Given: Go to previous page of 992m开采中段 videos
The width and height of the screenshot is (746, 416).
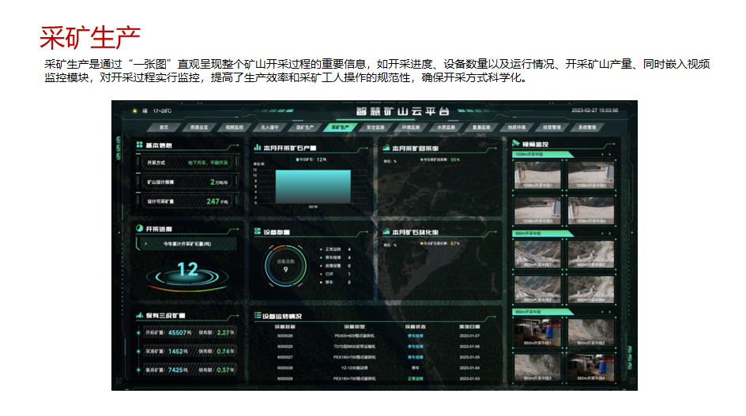Looking at the screenshot, I should pos(602,234).
